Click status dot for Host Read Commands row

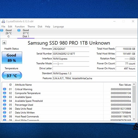tap(5, 116)
